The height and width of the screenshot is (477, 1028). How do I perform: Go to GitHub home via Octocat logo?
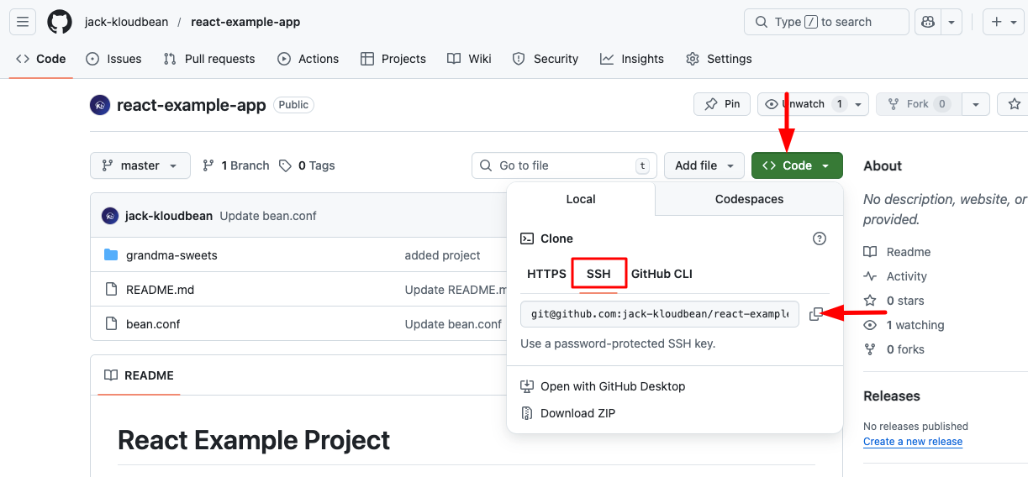click(60, 22)
